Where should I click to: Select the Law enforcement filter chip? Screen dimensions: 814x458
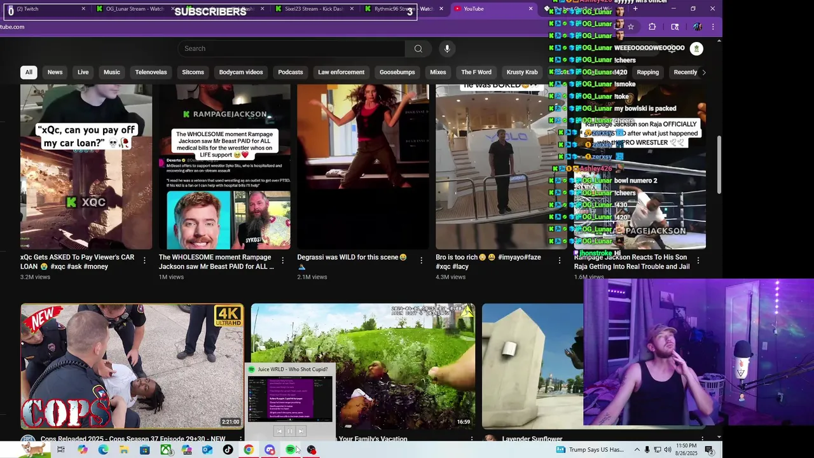(341, 72)
